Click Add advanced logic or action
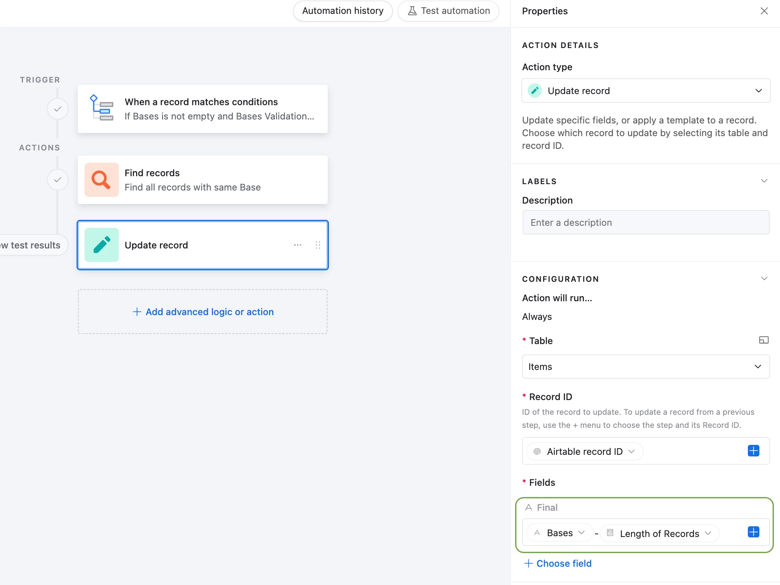Image resolution: width=780 pixels, height=585 pixels. (x=203, y=312)
